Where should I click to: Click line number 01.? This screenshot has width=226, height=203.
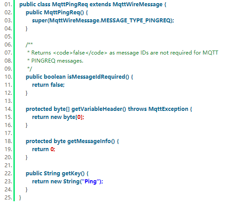click(x=8, y=4)
